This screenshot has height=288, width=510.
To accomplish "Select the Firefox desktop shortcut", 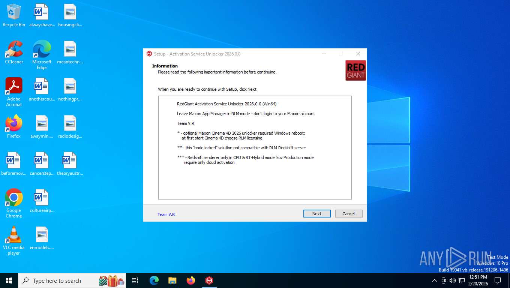I will pyautogui.click(x=14, y=127).
